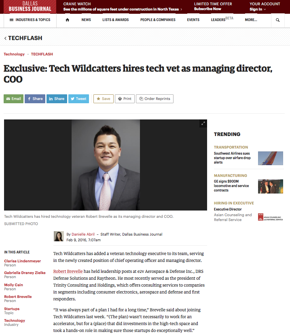This screenshot has height=334, width=290.
Task: Open the More... navigation menu
Action: click(251, 20)
